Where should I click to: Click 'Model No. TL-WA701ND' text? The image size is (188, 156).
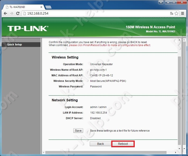[160, 32]
